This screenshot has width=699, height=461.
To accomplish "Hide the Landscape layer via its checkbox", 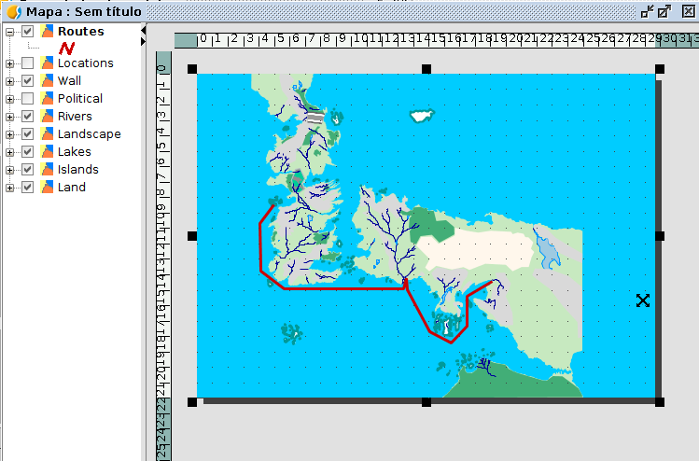I will (x=28, y=134).
